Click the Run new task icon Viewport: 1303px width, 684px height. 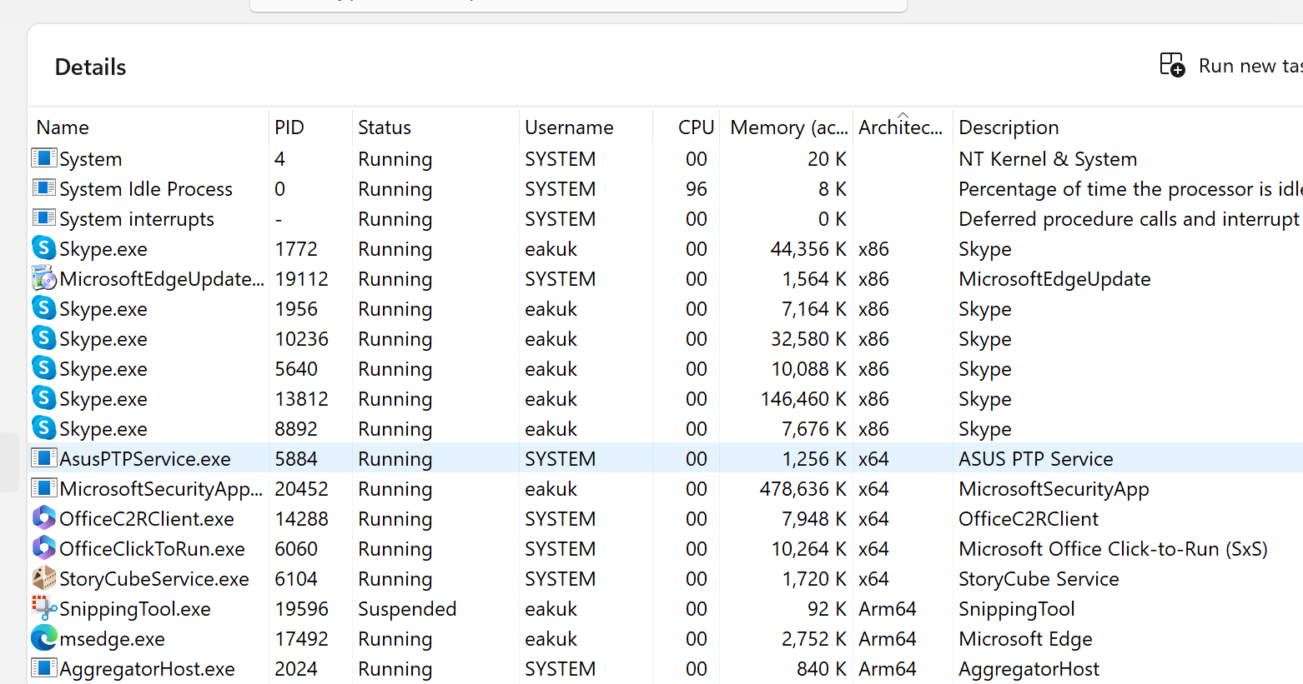pyautogui.click(x=1172, y=65)
